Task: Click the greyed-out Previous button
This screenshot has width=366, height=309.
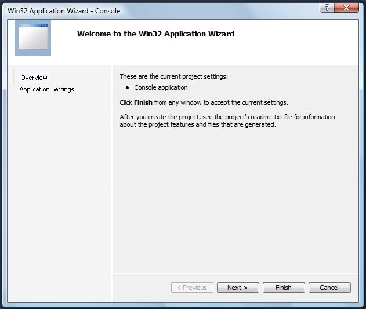Action: tap(192, 288)
